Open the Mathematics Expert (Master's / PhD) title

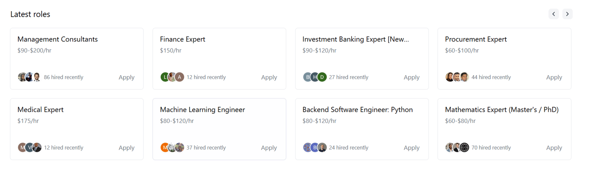[x=501, y=110]
